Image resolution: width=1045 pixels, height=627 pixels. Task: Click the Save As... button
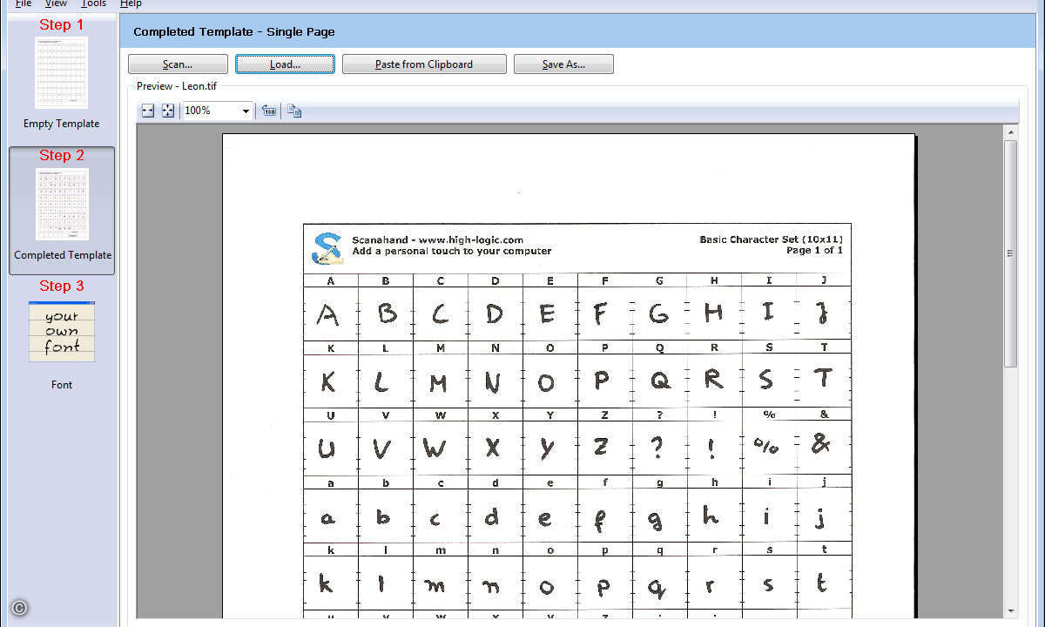563,64
